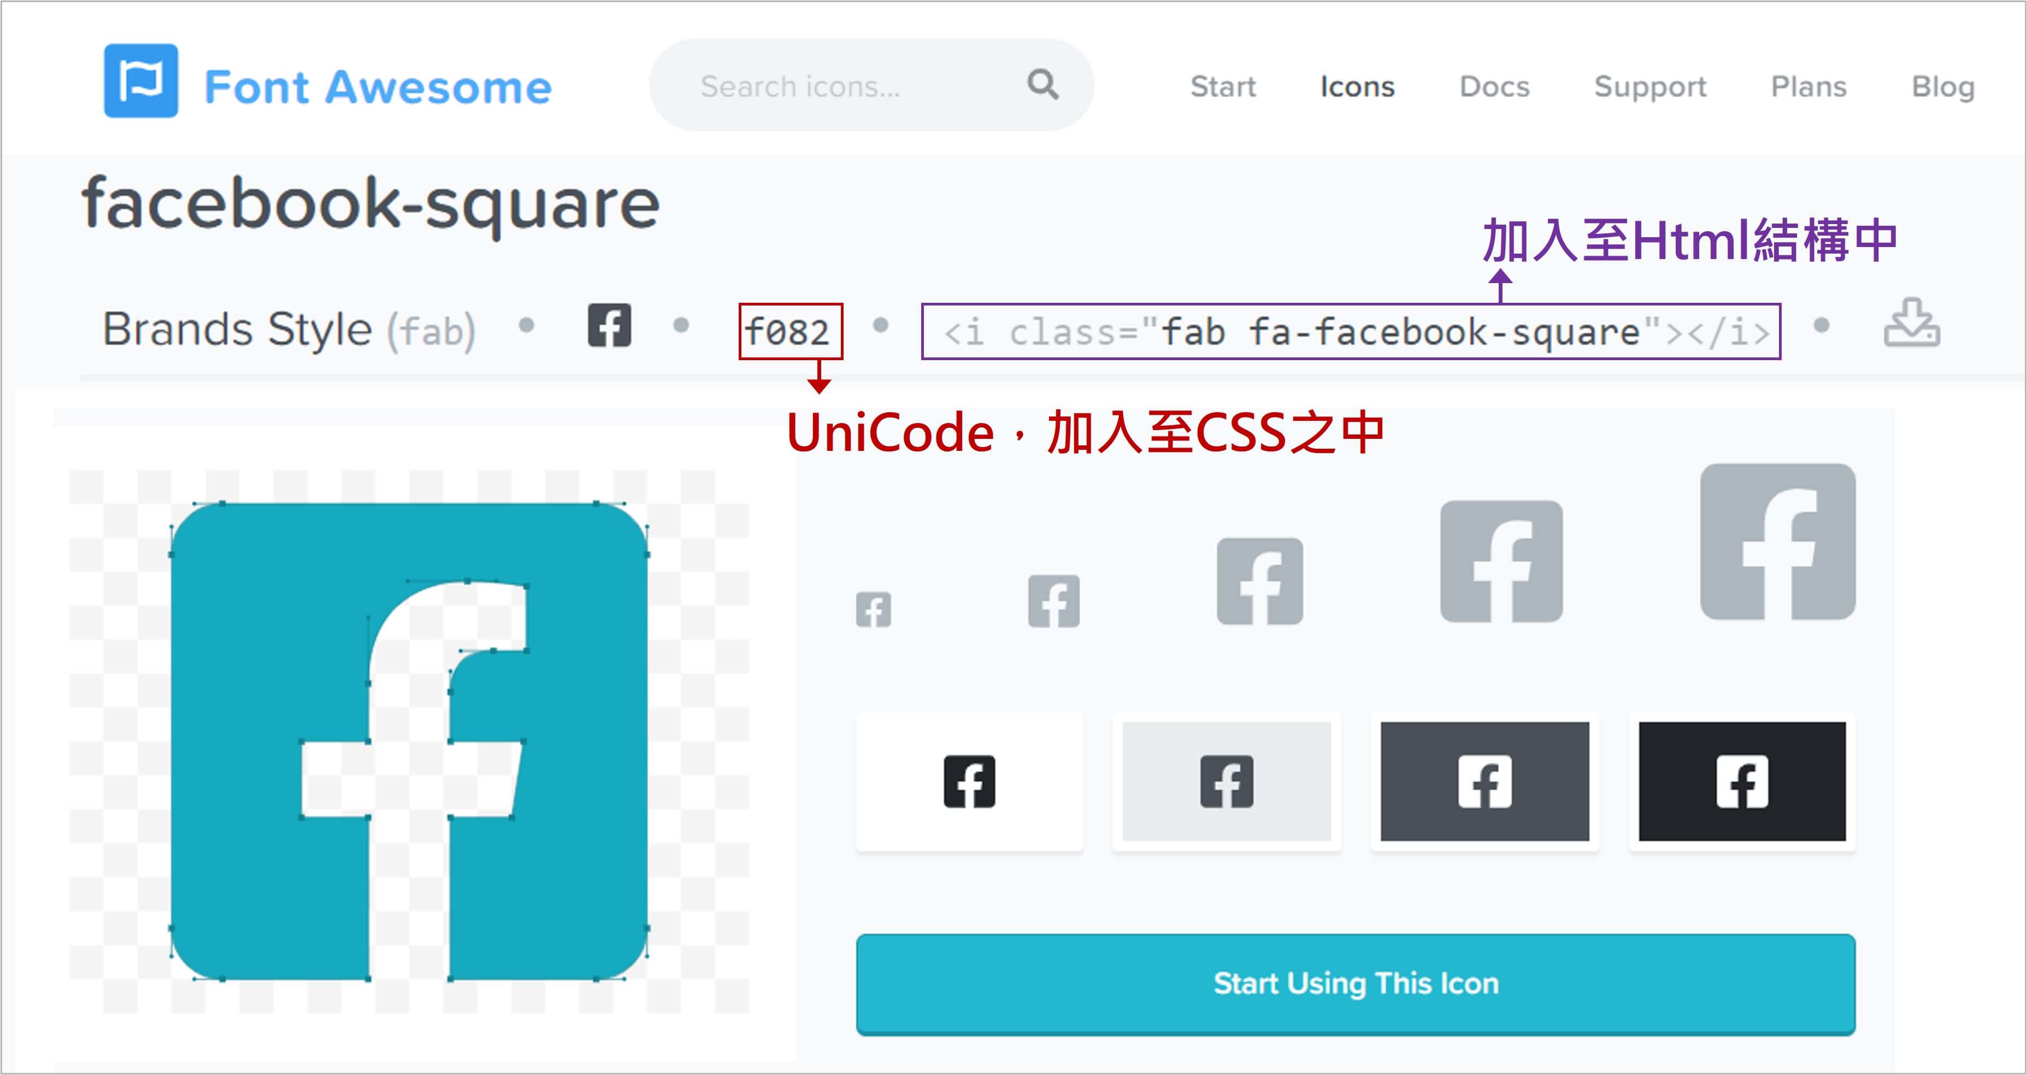Select the second largest gray Facebook sample

1501,562
